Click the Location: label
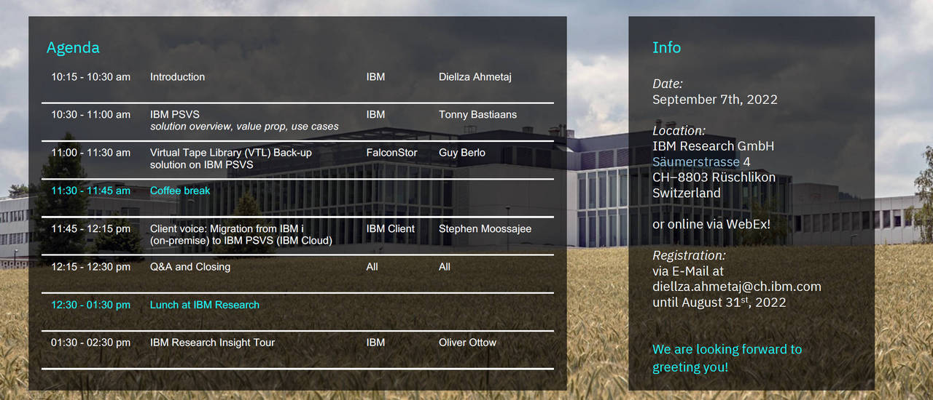Image resolution: width=933 pixels, height=400 pixels. 679,131
